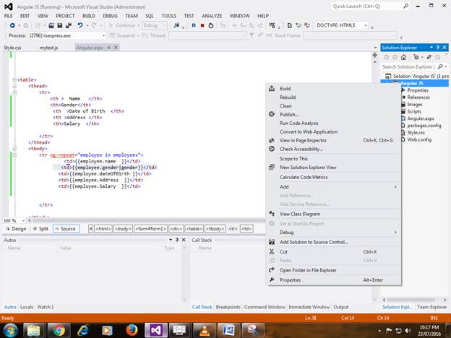Open Visual Studio from the Windows taskbar
The image size is (451, 338).
pyautogui.click(x=155, y=329)
